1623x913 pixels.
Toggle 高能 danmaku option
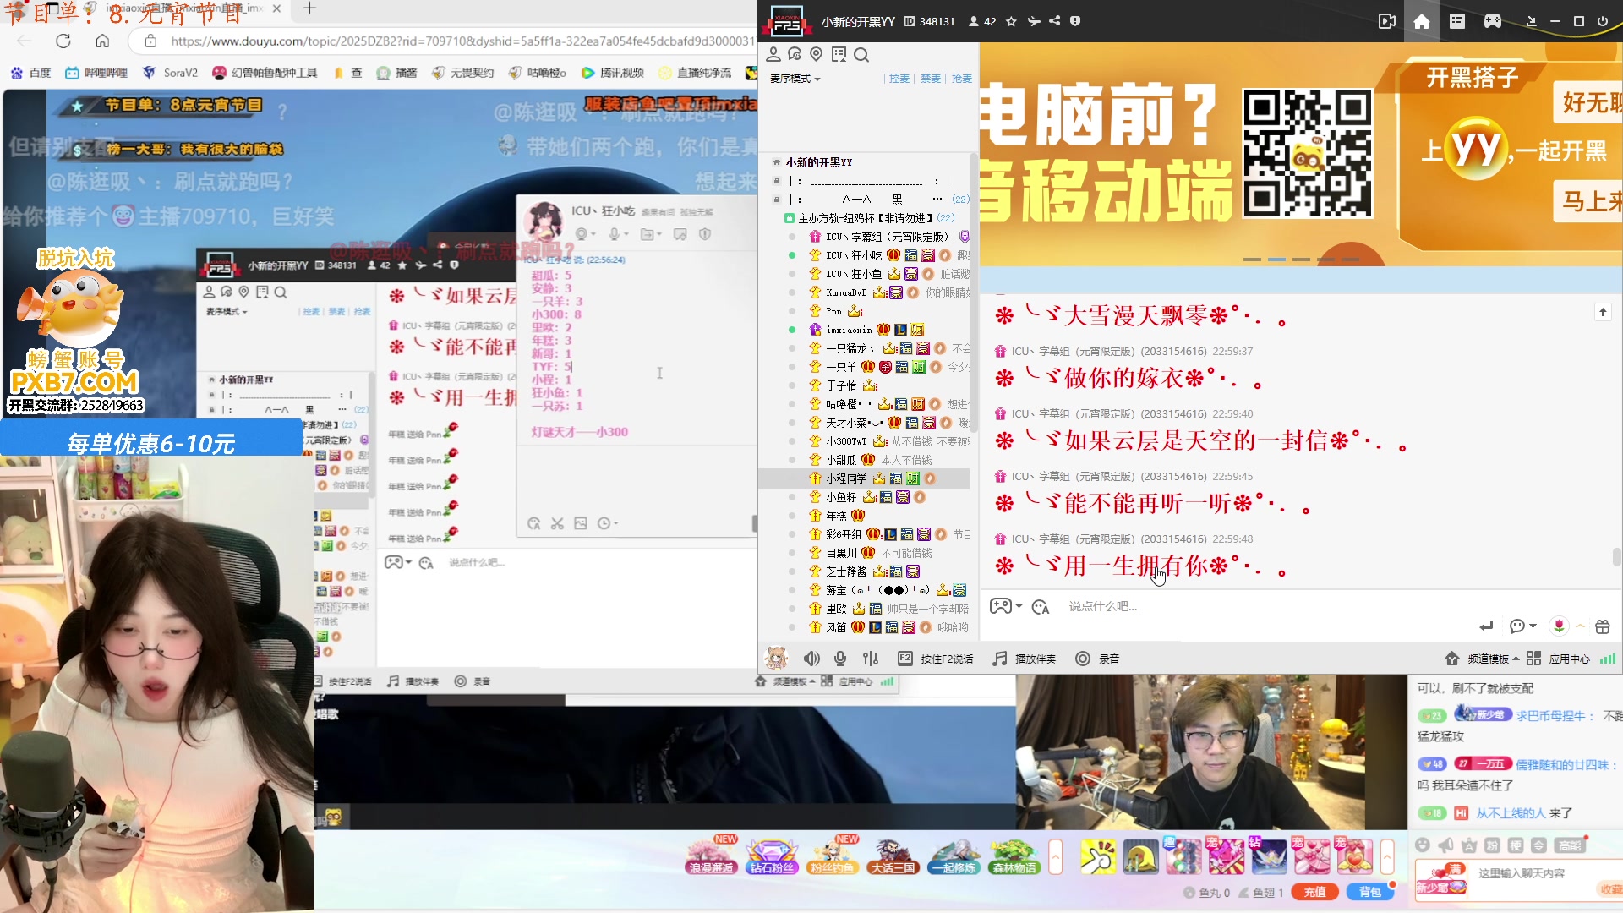pyautogui.click(x=1569, y=845)
